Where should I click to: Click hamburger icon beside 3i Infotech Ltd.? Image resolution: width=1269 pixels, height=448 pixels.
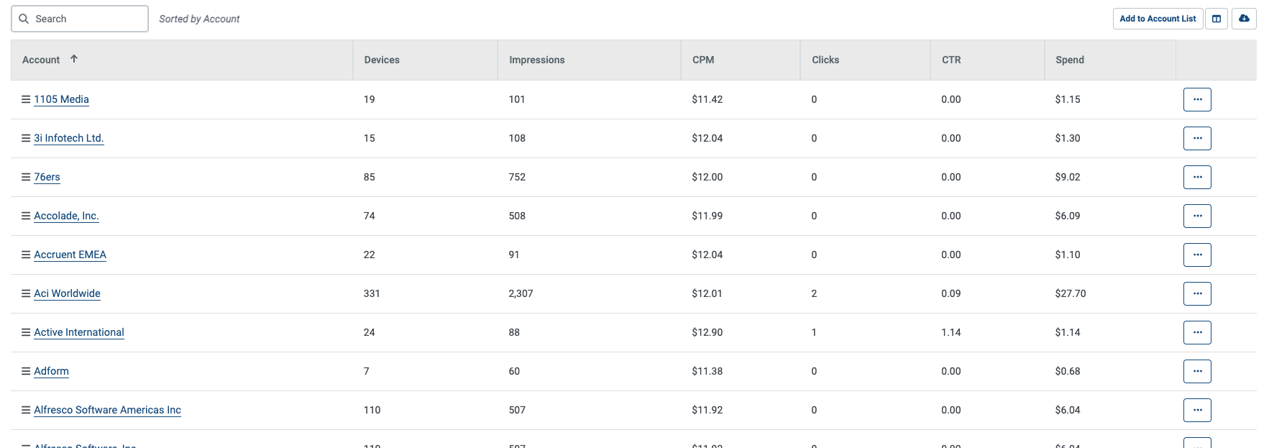[26, 138]
